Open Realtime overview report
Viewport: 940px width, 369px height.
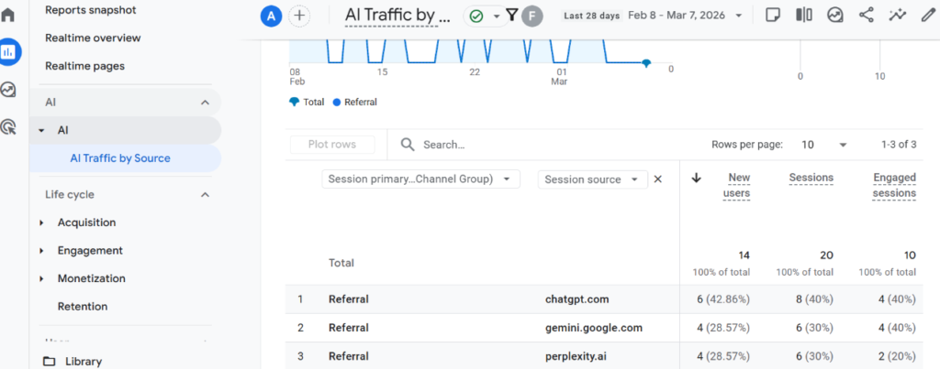93,38
